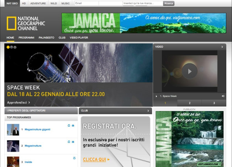Switch to NAT GEO channel tab
This screenshot has height=167, width=232.
pyautogui.click(x=12, y=3)
